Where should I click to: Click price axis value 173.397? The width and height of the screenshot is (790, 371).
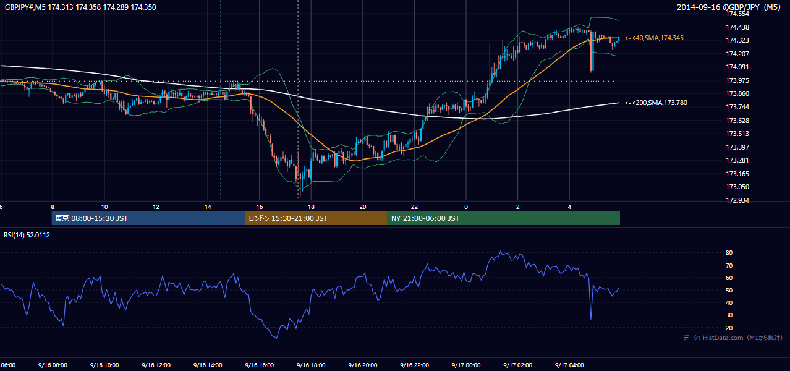pos(737,147)
